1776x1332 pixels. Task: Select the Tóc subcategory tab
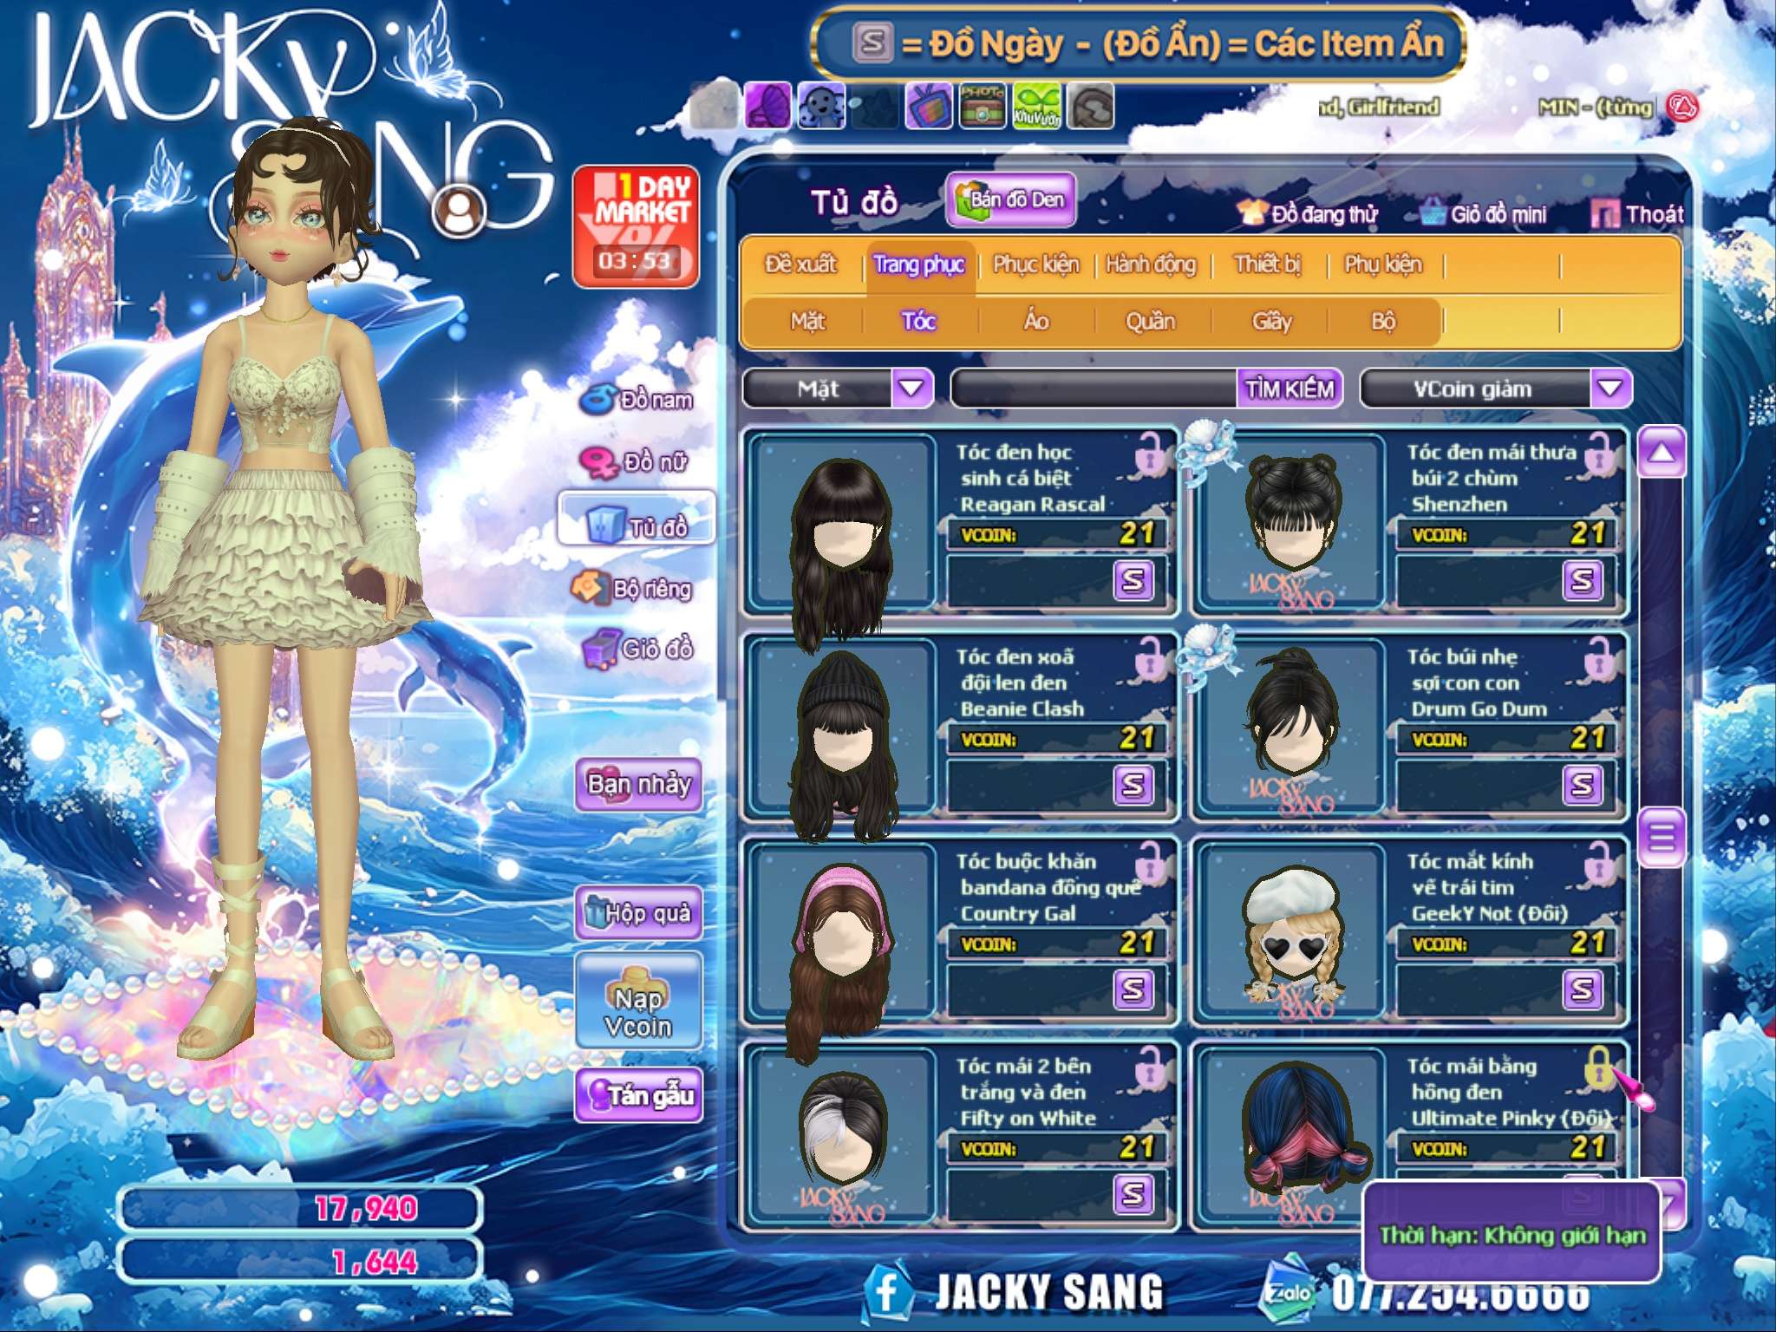click(x=918, y=321)
